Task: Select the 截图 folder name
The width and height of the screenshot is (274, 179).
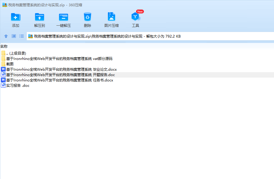Action: (10, 64)
